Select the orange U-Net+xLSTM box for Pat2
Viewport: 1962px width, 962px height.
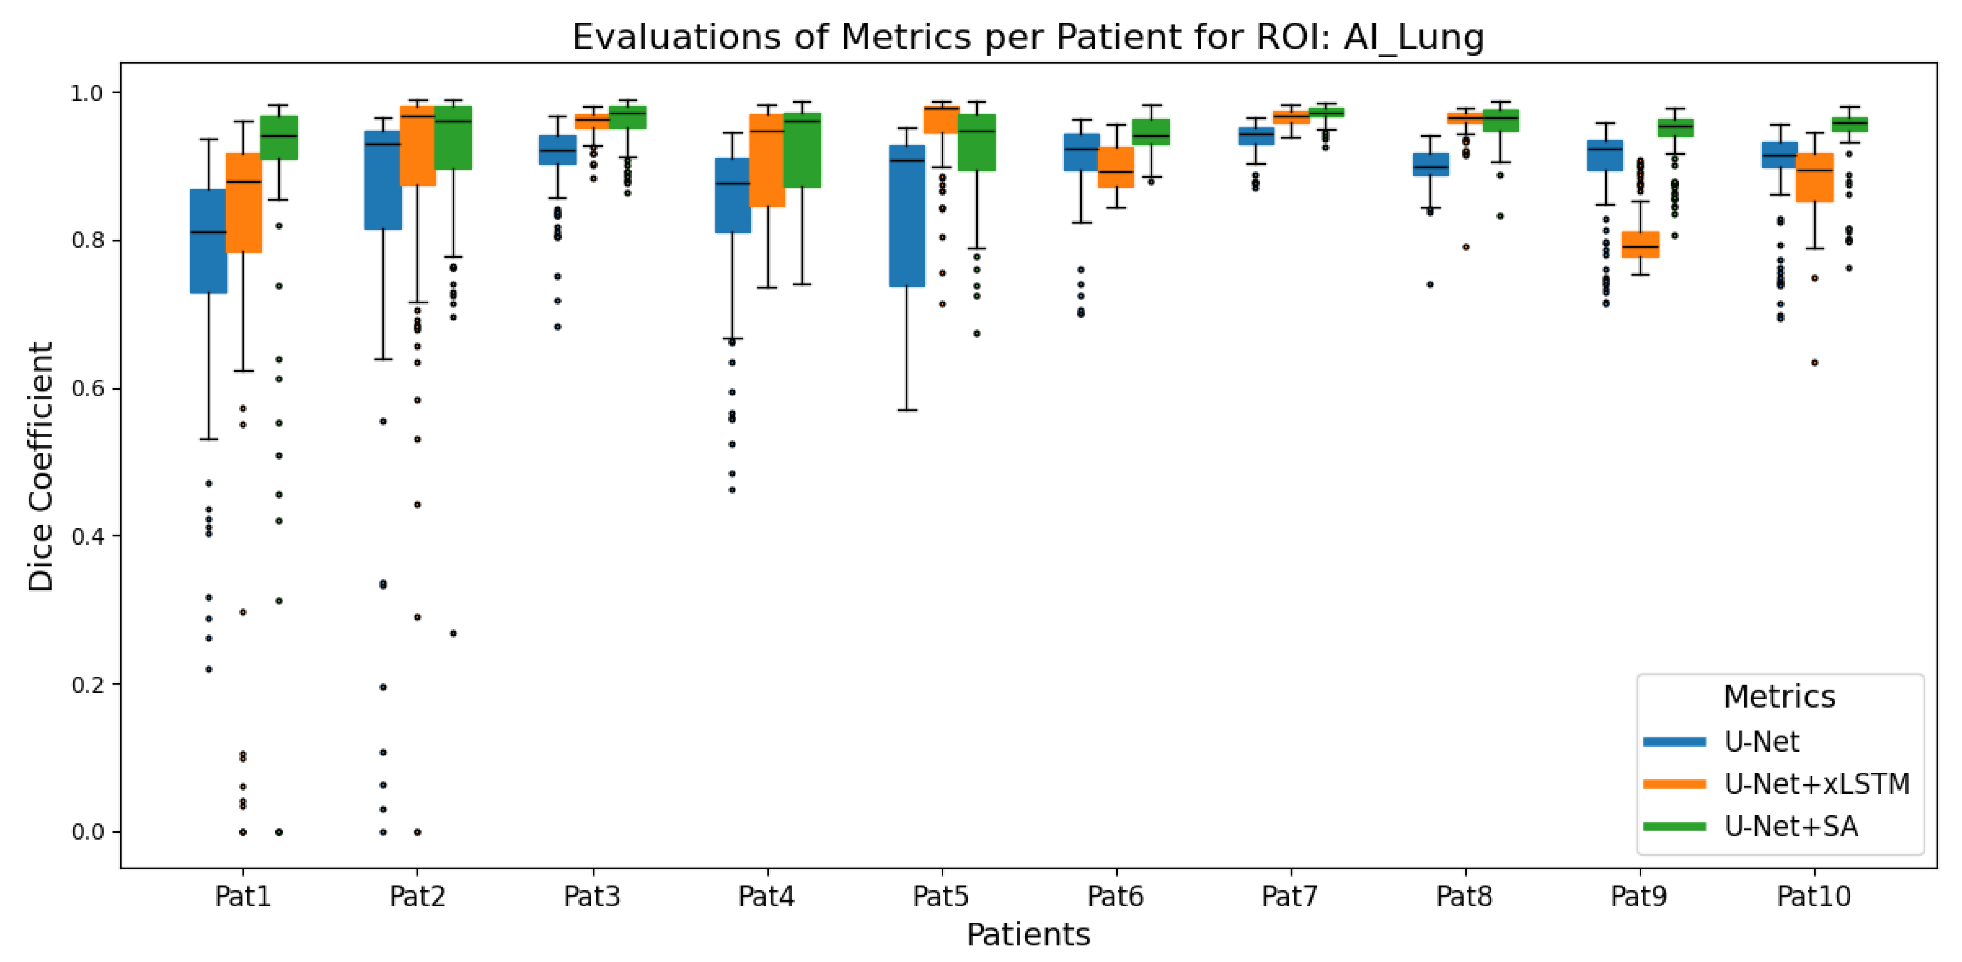click(417, 146)
